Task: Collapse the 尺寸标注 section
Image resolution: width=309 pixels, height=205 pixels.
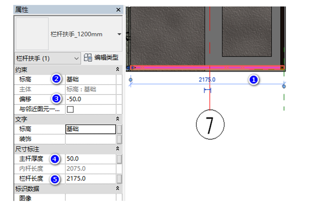Action: point(117,149)
